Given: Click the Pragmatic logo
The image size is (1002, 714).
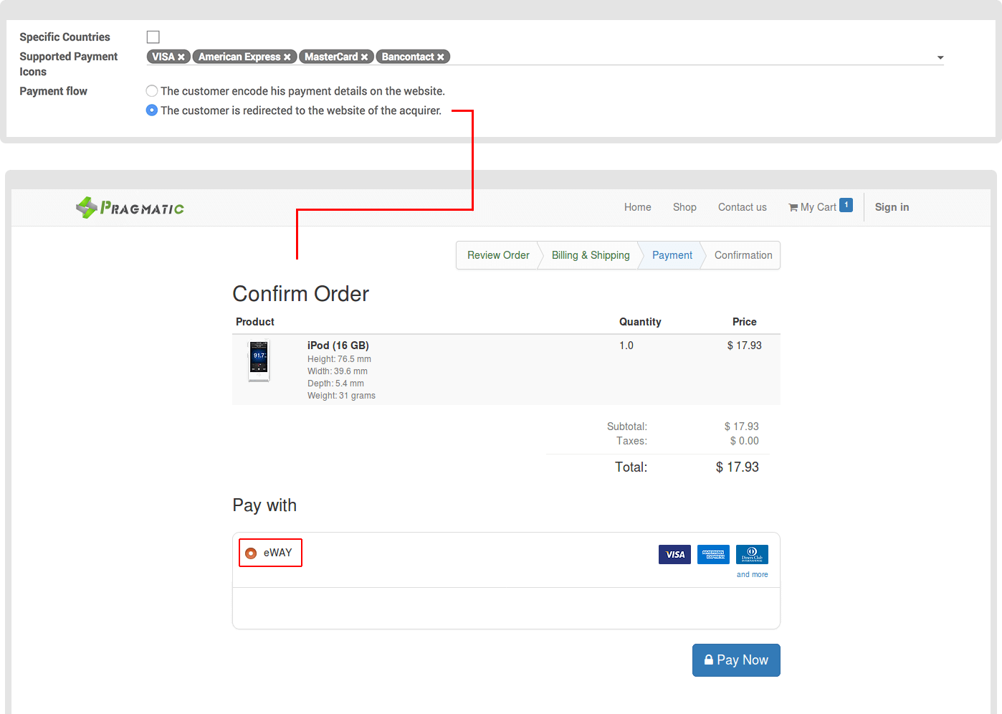Looking at the screenshot, I should point(130,208).
